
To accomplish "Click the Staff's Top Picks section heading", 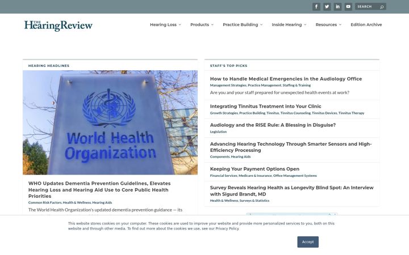I will pyautogui.click(x=228, y=66).
